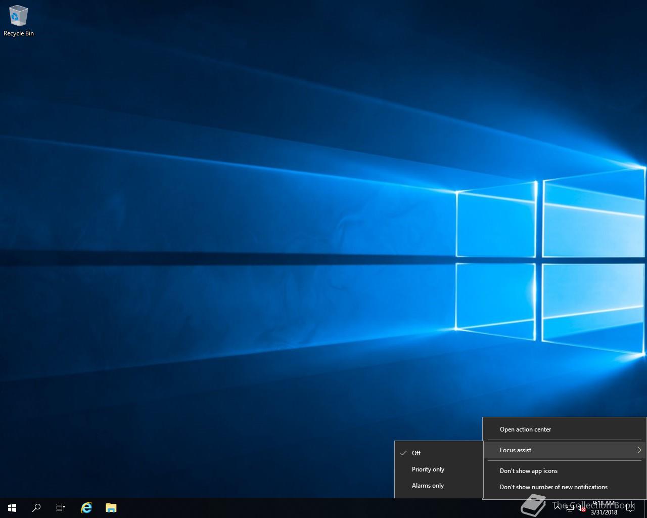Click the muted volume tray icon
647x518 pixels.
point(581,508)
